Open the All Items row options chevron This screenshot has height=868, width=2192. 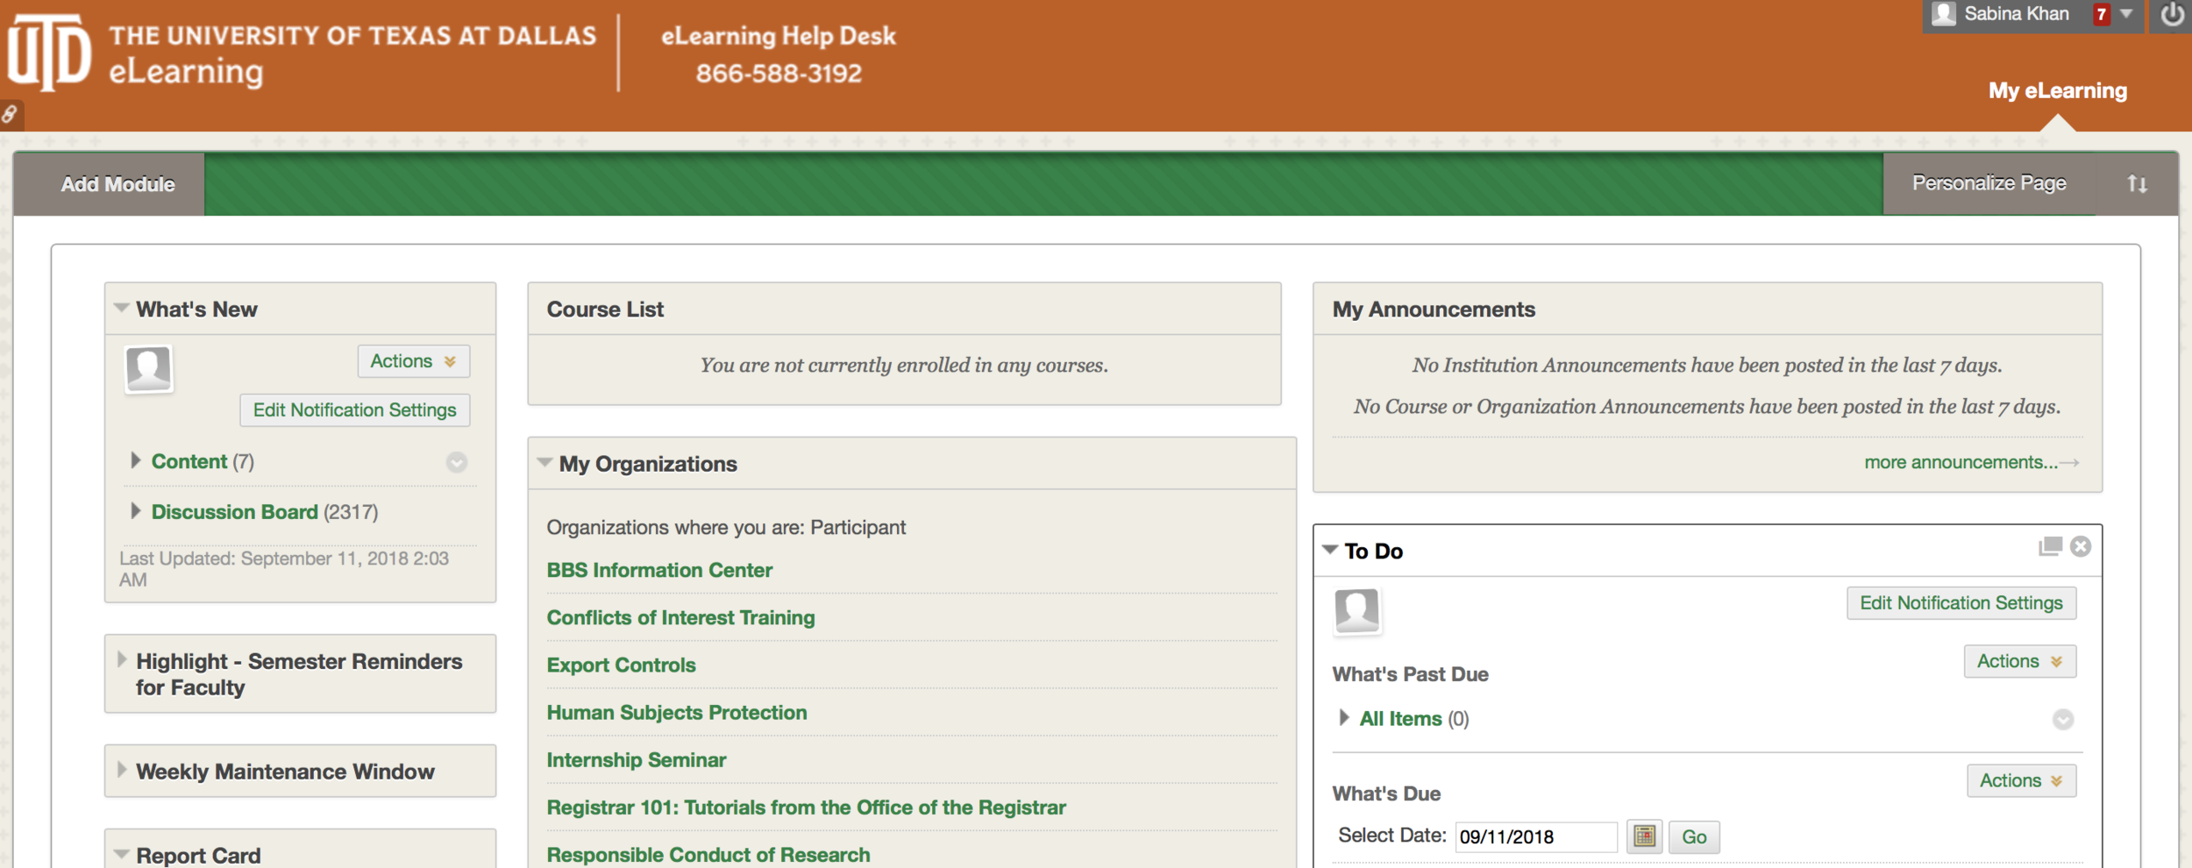pyautogui.click(x=2062, y=720)
